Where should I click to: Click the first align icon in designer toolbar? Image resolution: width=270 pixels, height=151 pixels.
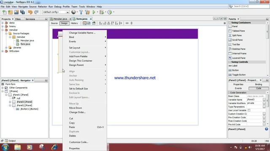pos(100,23)
